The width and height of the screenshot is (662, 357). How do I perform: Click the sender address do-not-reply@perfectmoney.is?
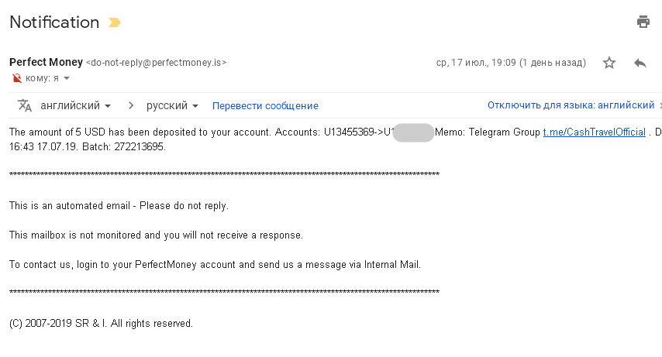coord(157,63)
